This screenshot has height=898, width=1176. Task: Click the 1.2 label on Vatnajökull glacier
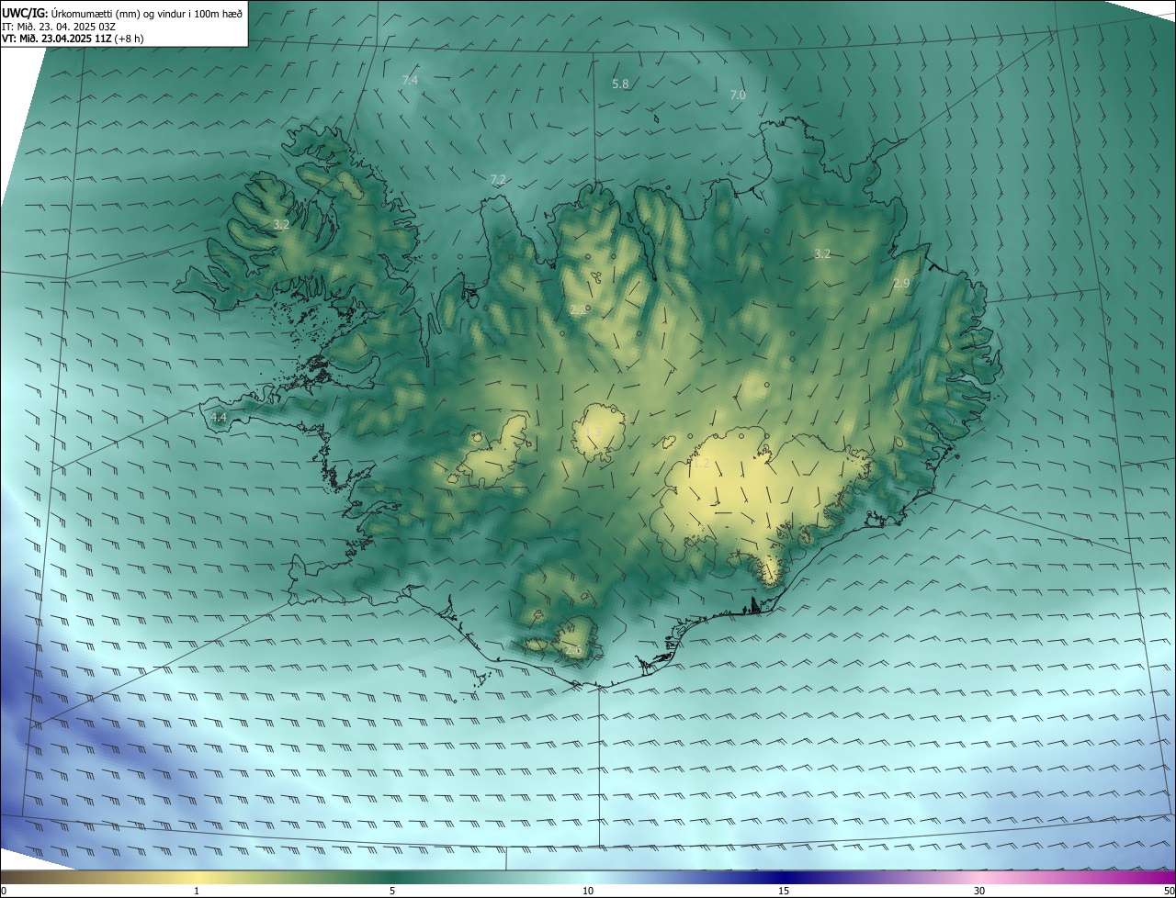[700, 465]
